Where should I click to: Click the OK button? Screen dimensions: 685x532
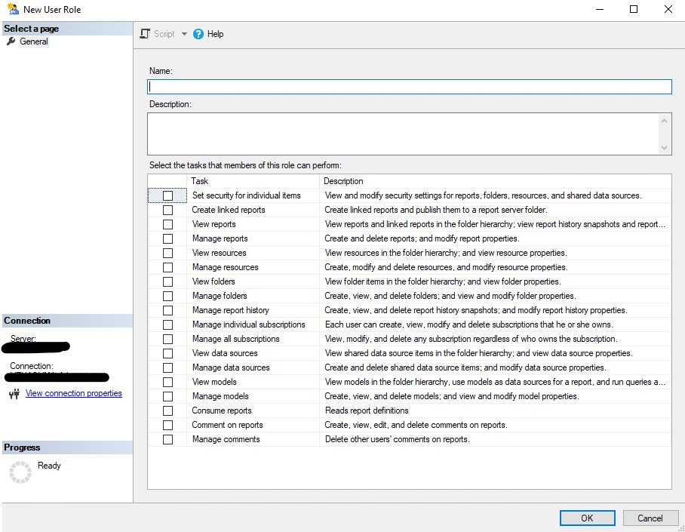pos(587,518)
